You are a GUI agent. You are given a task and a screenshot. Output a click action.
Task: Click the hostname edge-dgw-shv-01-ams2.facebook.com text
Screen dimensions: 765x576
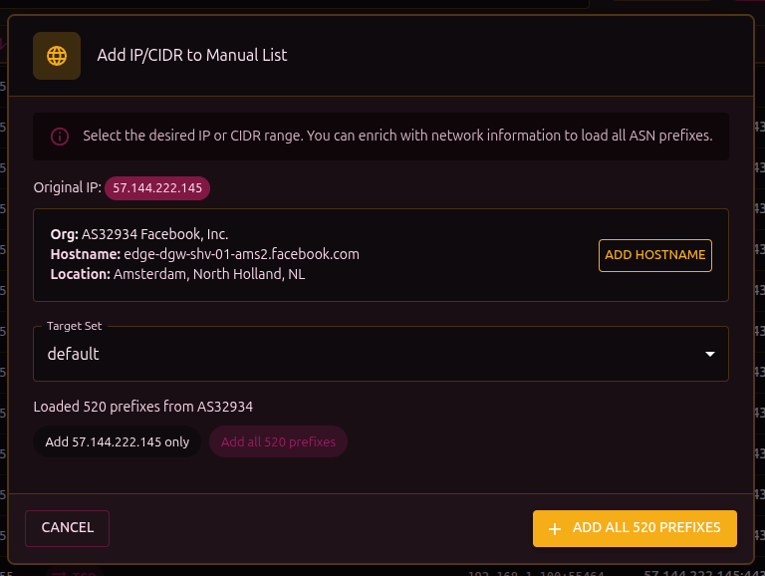coord(241,254)
